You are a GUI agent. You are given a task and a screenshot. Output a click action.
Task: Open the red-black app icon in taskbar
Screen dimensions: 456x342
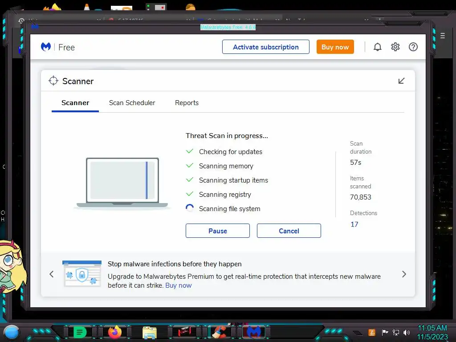coord(184,332)
